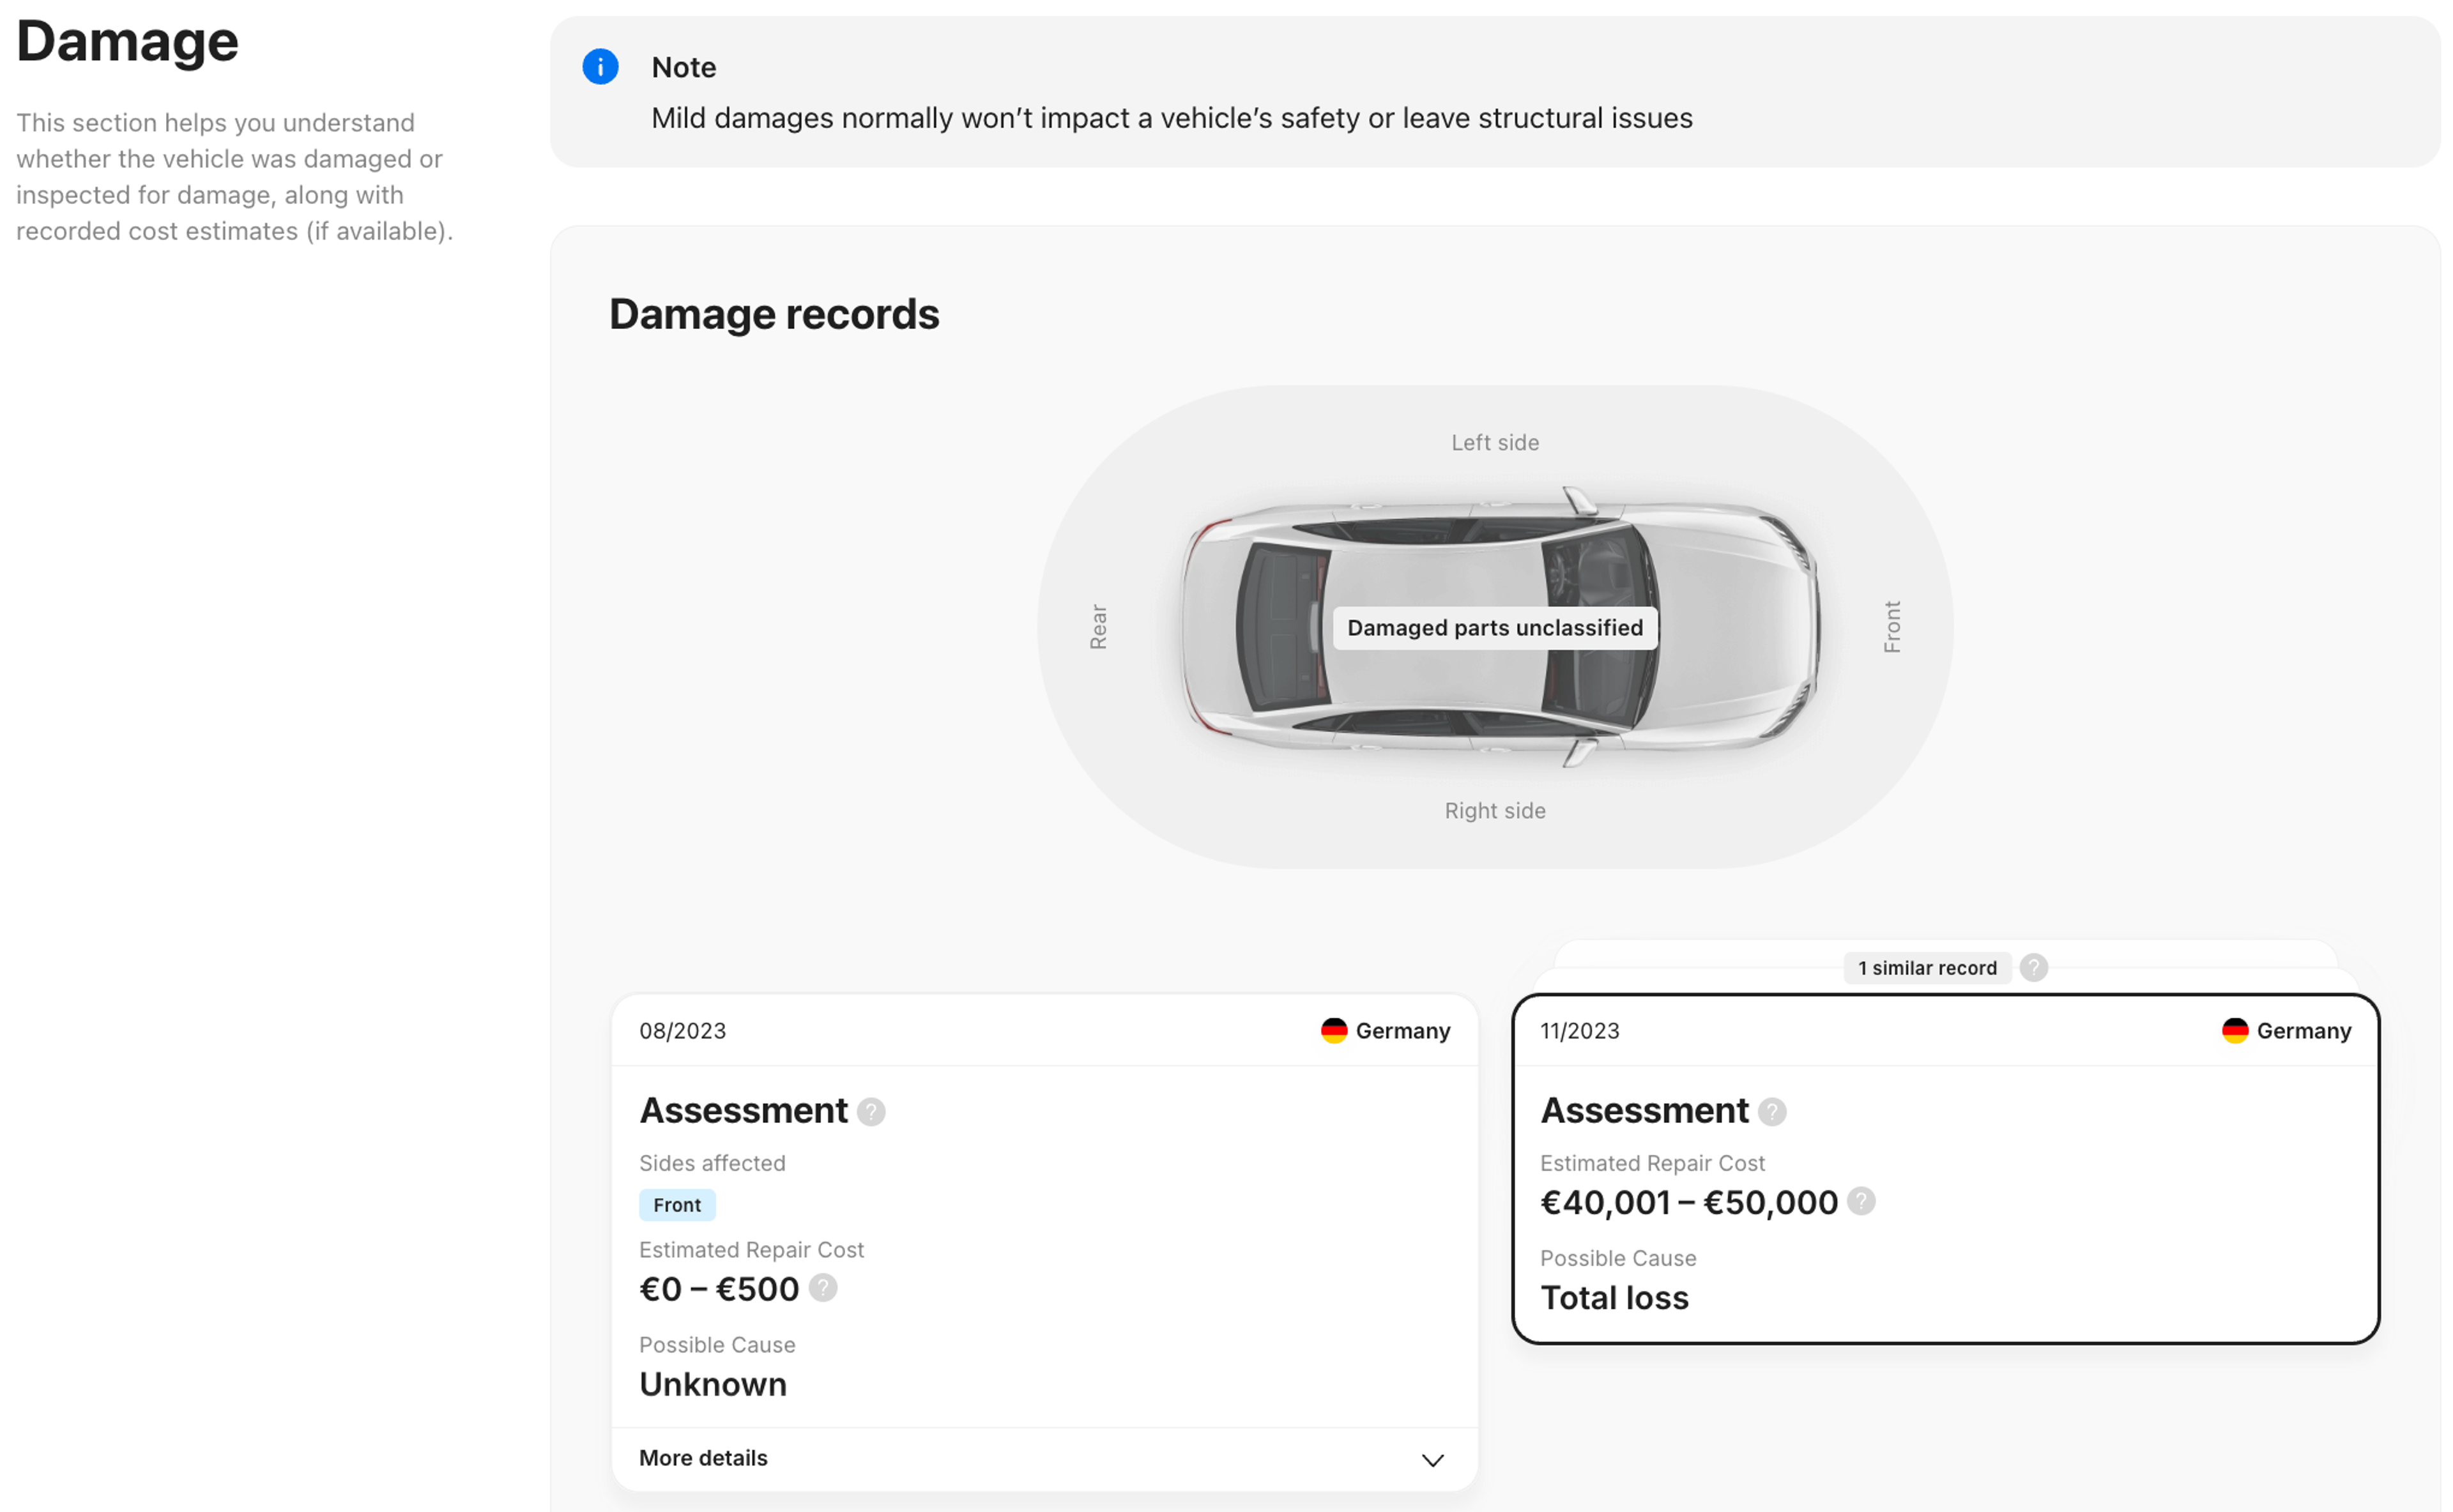2453x1512 pixels.
Task: Click help icon next to 11/2023 Assessment
Action: click(1772, 1112)
